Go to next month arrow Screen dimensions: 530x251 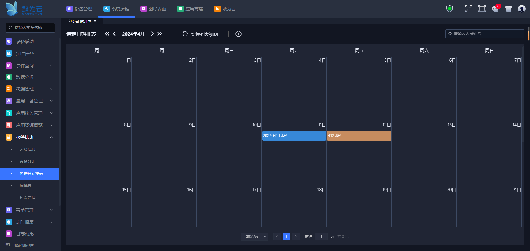pos(152,34)
